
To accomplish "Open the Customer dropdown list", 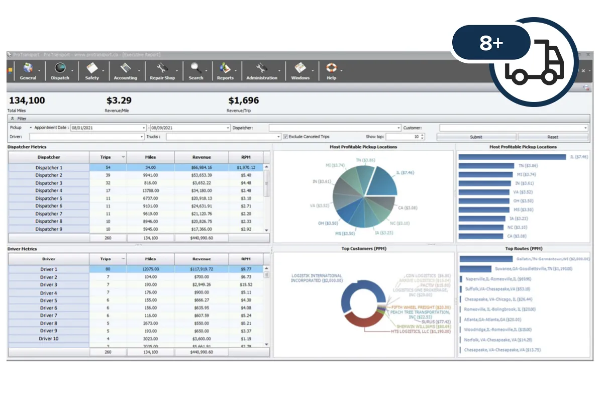I will pyautogui.click(x=585, y=128).
